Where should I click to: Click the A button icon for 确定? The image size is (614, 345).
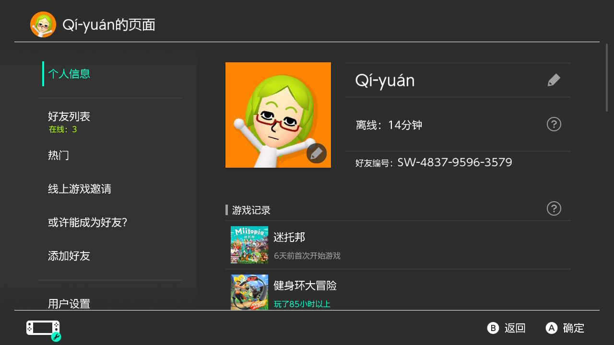552,328
